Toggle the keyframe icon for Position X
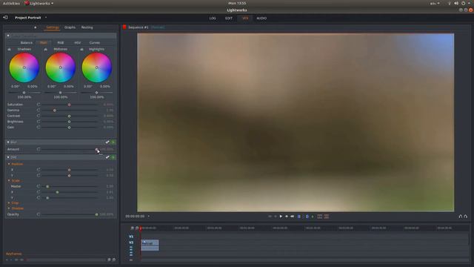 coord(39,170)
